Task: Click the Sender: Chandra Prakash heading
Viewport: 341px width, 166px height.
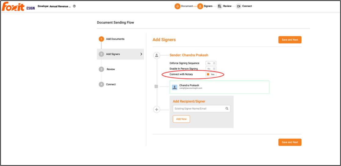Action: point(189,55)
